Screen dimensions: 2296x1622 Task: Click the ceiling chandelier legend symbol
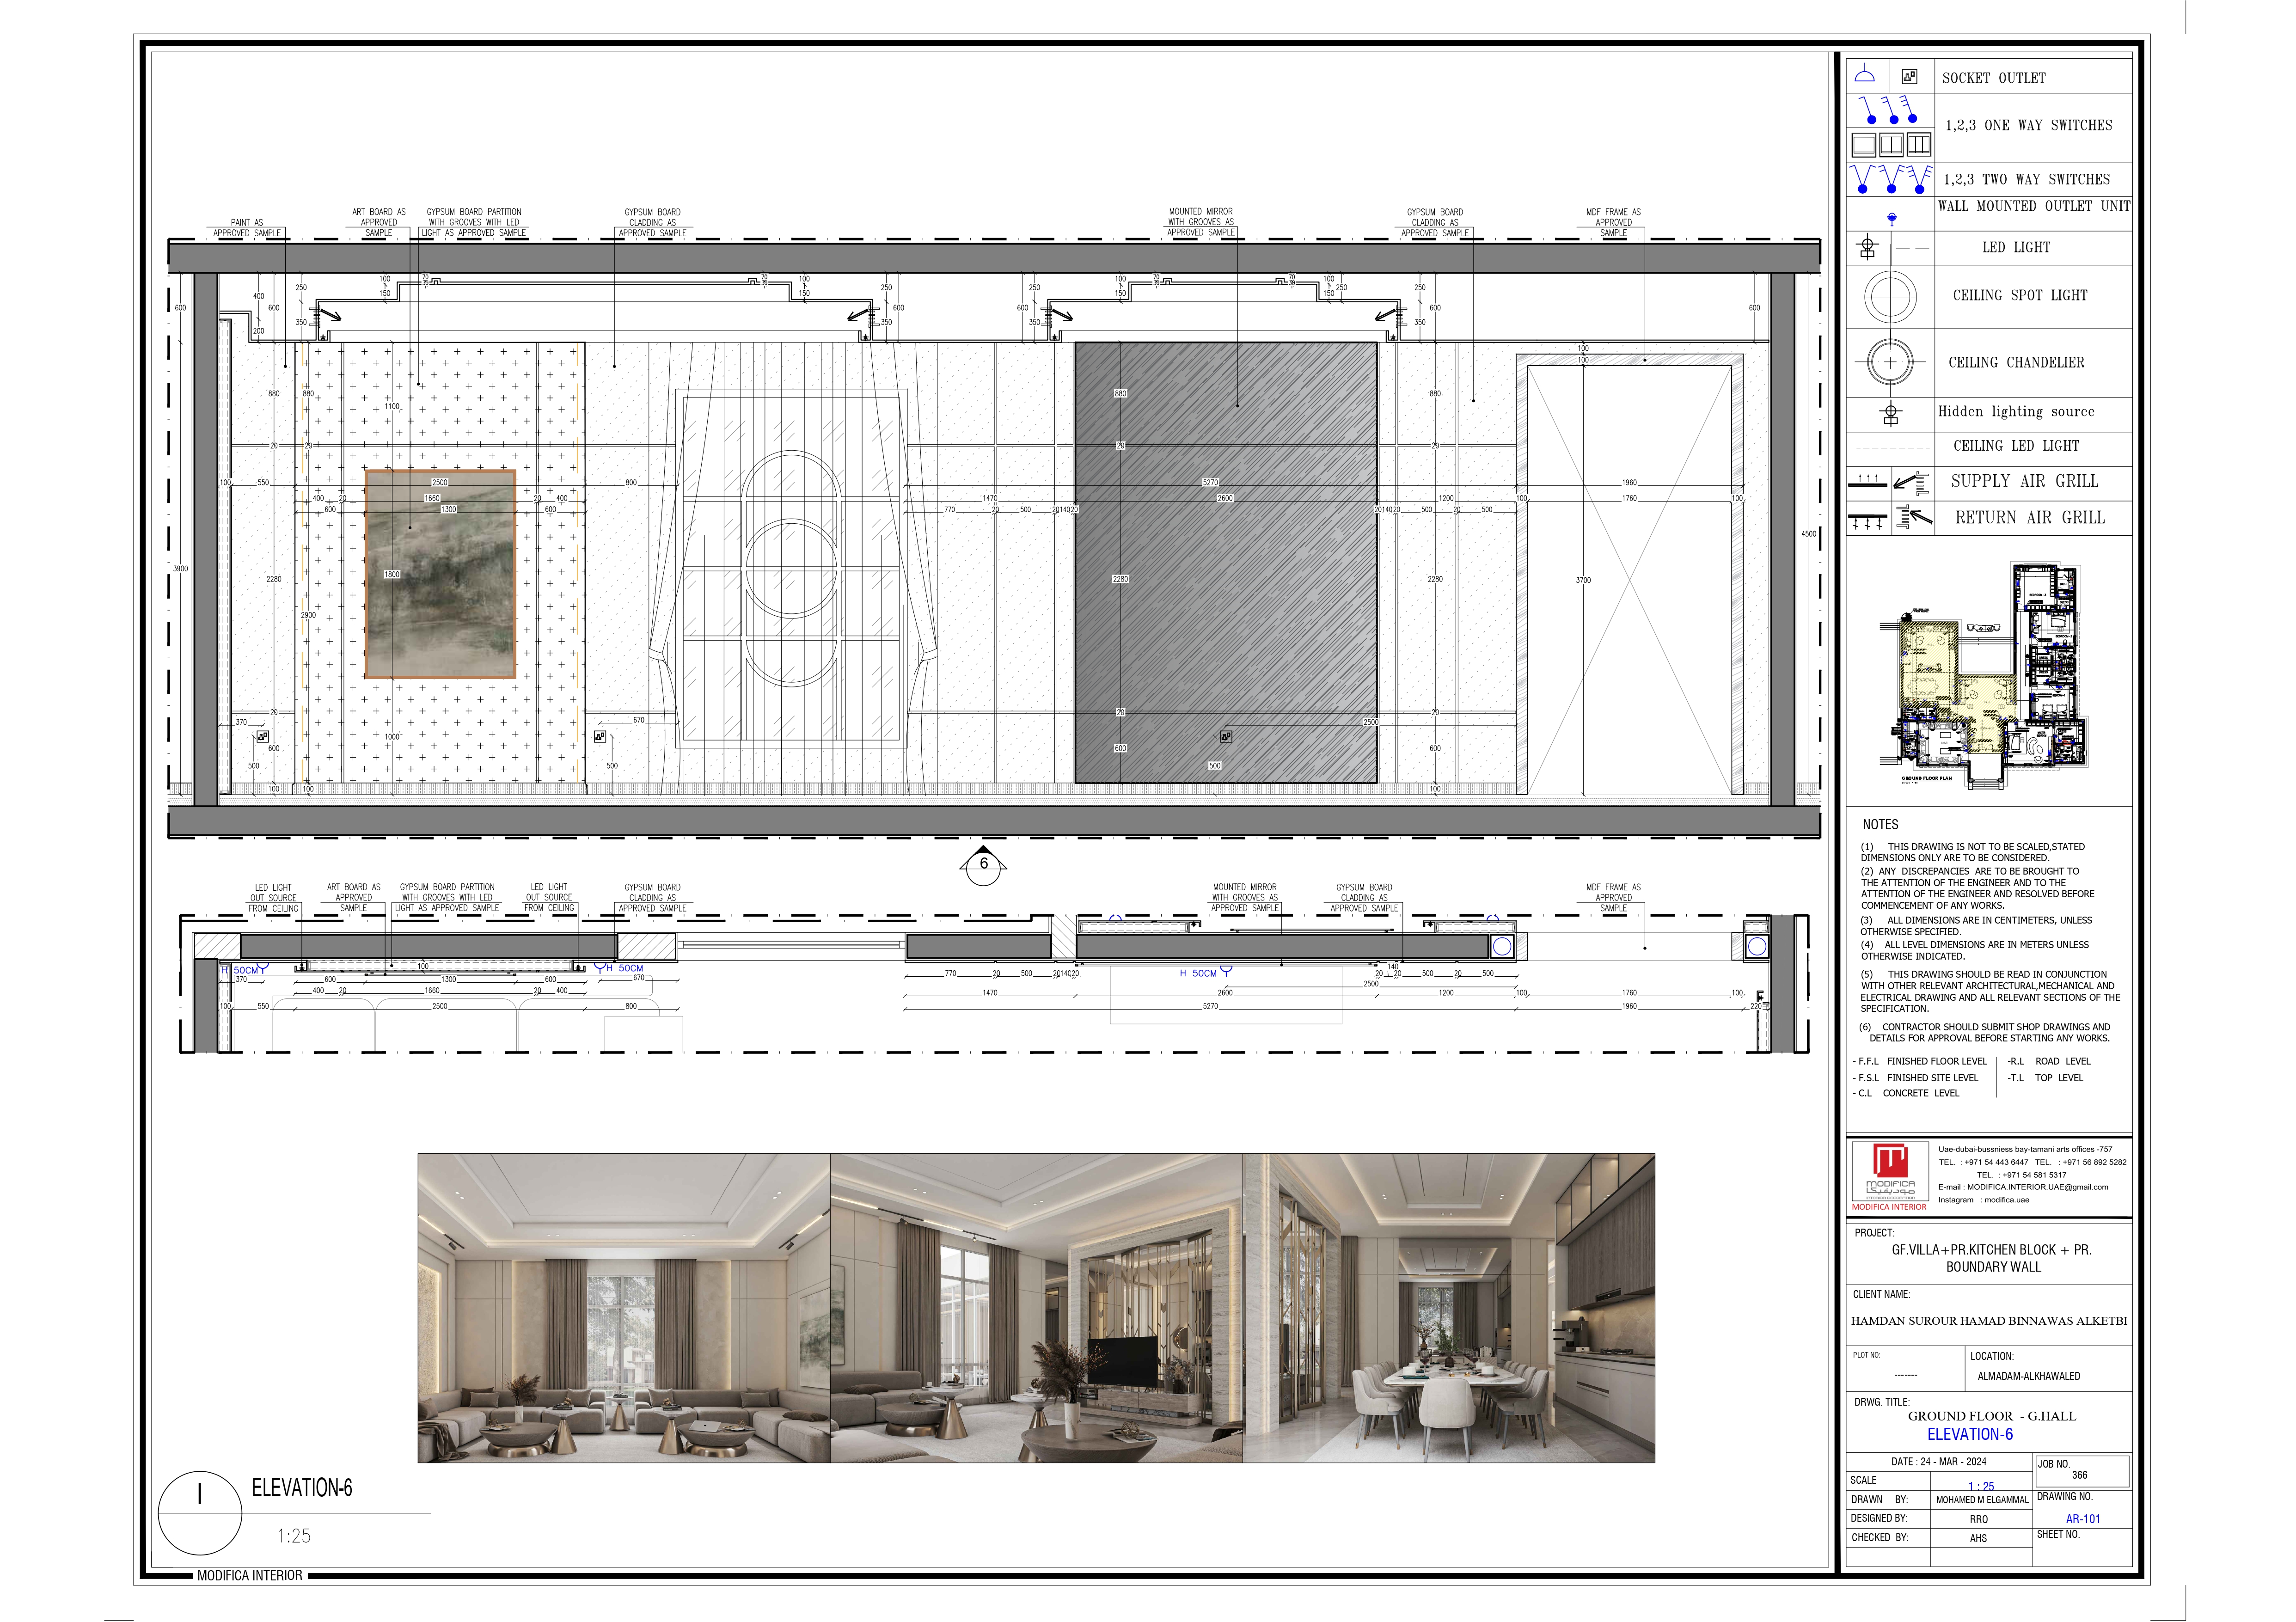[x=1890, y=363]
